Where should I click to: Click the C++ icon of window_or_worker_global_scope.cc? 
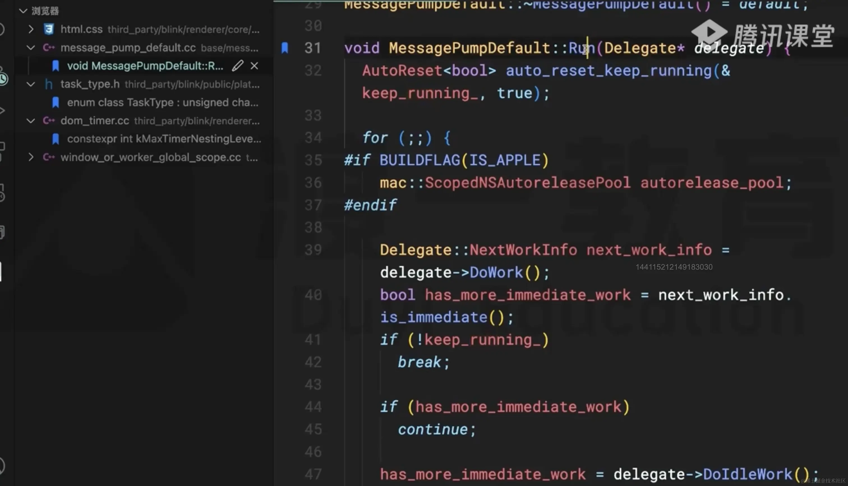[49, 157]
